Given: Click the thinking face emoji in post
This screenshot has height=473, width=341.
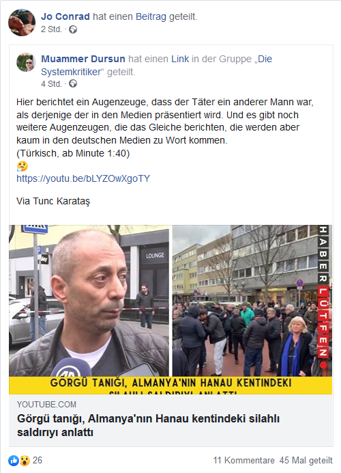Looking at the screenshot, I should (x=22, y=166).
